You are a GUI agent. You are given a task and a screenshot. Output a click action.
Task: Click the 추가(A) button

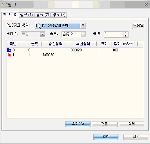(78, 124)
